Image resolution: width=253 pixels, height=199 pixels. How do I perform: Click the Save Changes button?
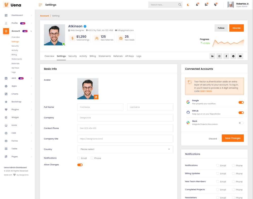tap(233, 138)
